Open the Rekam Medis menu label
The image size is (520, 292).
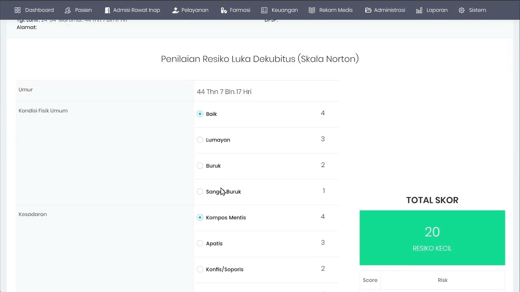coord(336,10)
